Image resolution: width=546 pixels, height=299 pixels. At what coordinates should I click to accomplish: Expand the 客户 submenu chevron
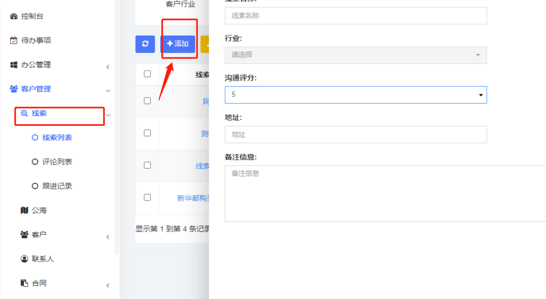[x=108, y=237]
